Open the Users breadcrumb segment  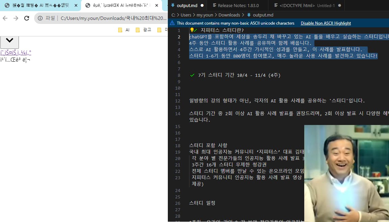[x=186, y=15]
